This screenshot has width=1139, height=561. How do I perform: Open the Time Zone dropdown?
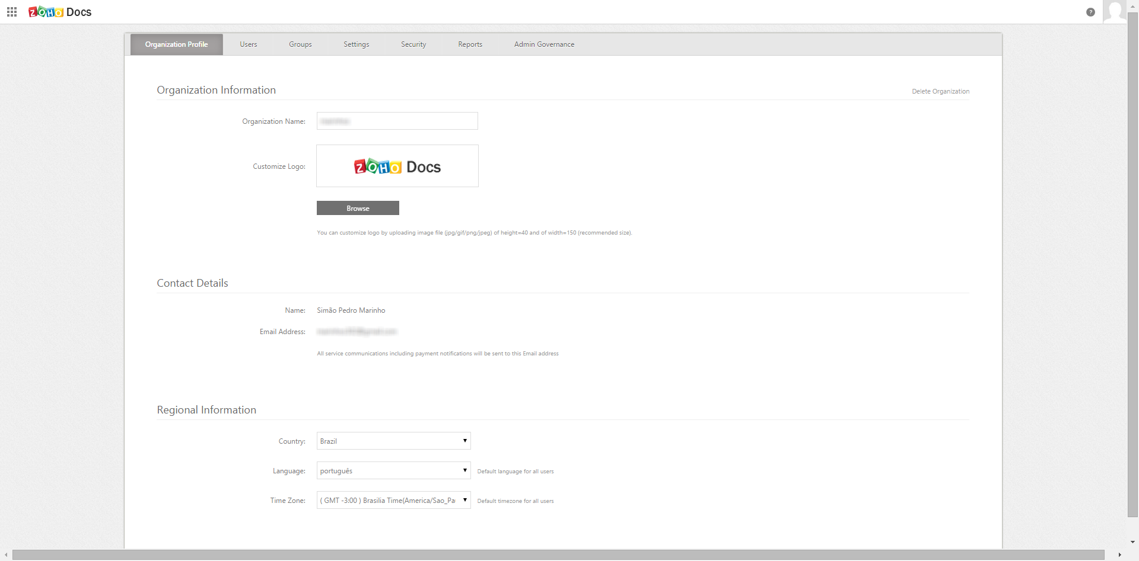point(394,500)
